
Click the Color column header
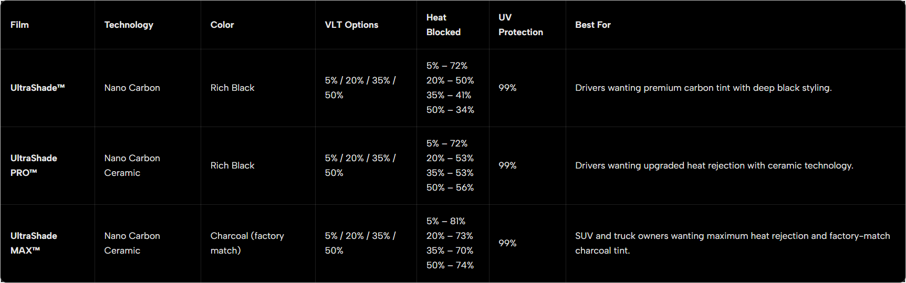[222, 25]
